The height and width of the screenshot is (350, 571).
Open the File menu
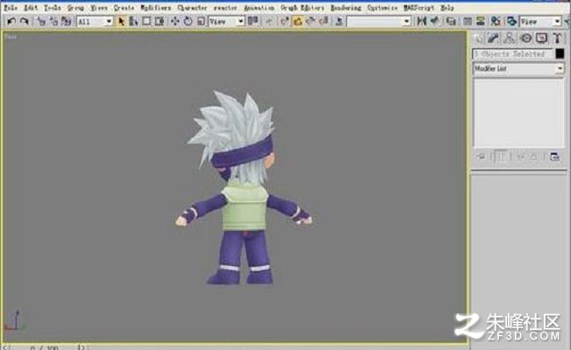[11, 8]
